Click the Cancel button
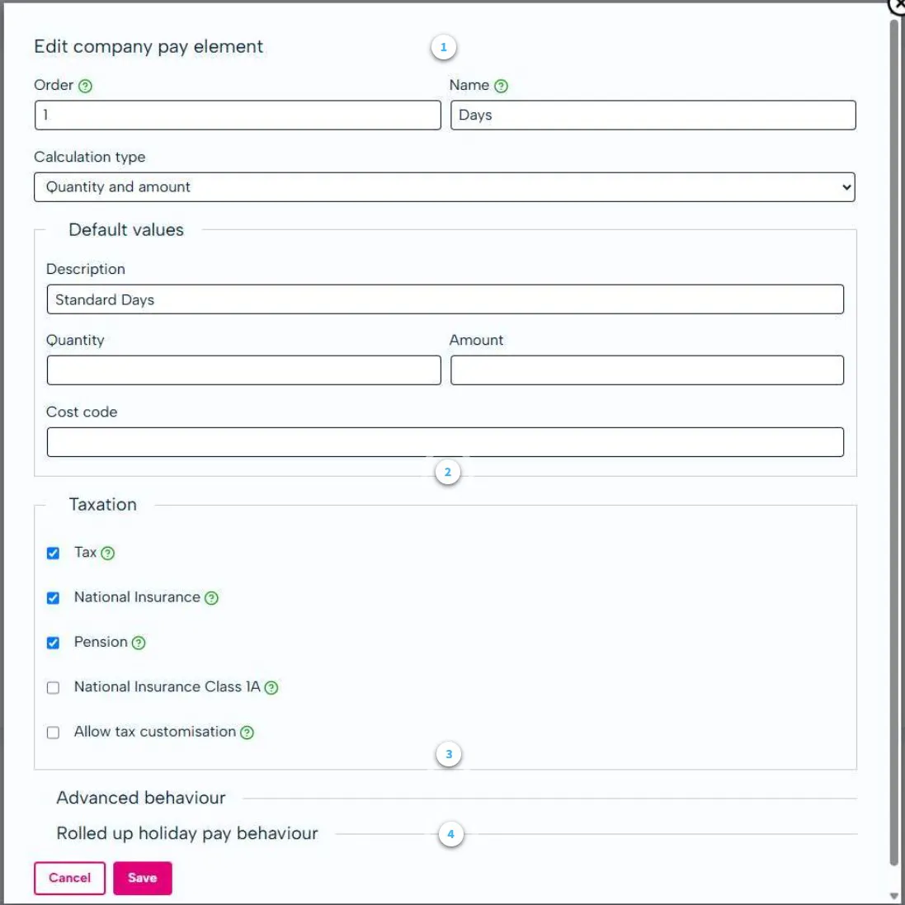This screenshot has height=905, width=905. 69,878
